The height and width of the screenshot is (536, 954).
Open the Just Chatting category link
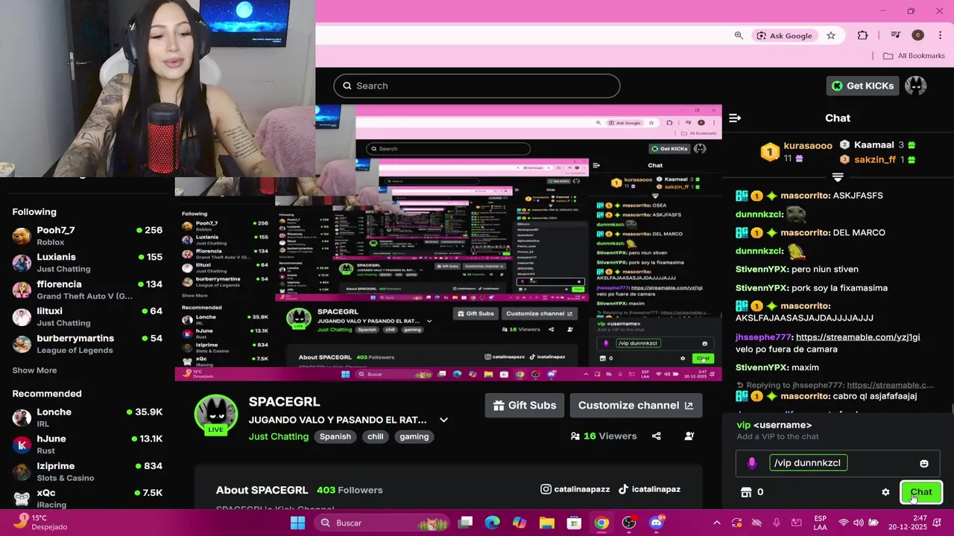(279, 437)
